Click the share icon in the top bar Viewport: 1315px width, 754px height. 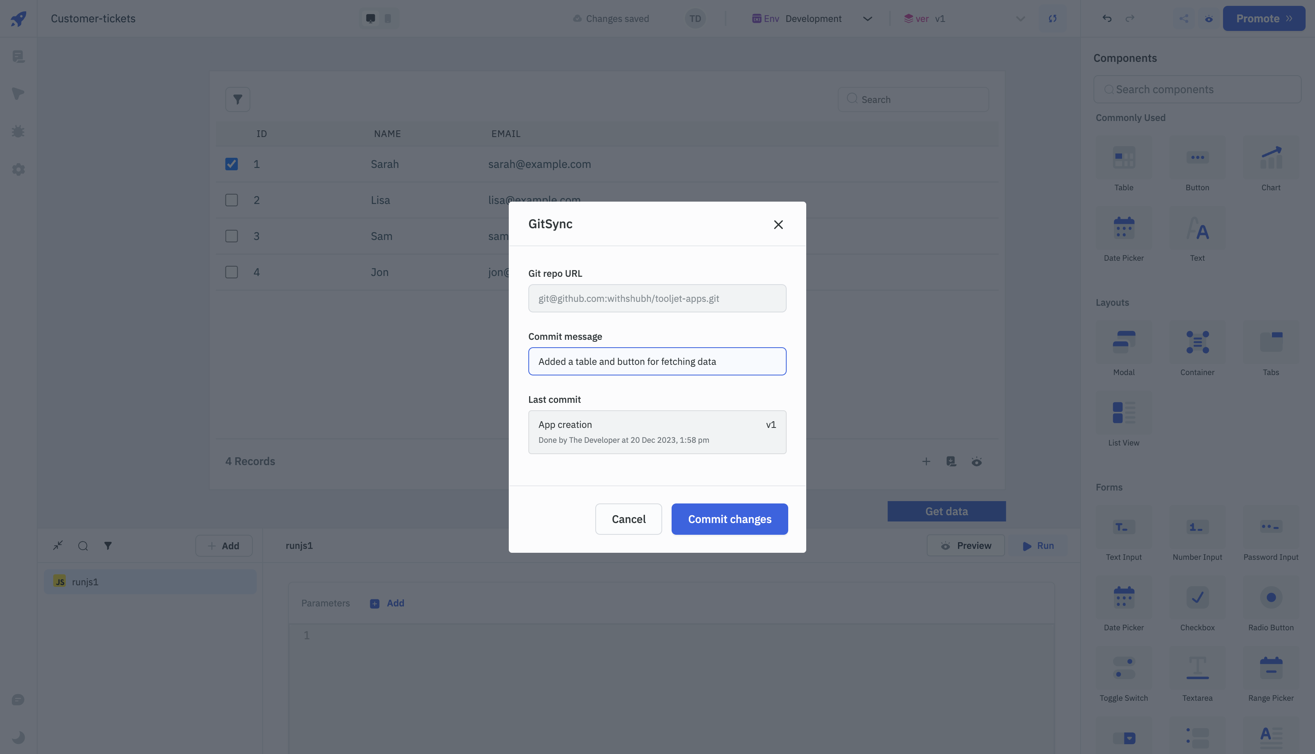tap(1184, 19)
